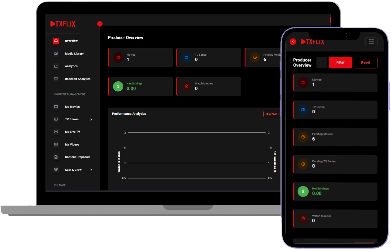Click the Analytics chart icon

56,66
